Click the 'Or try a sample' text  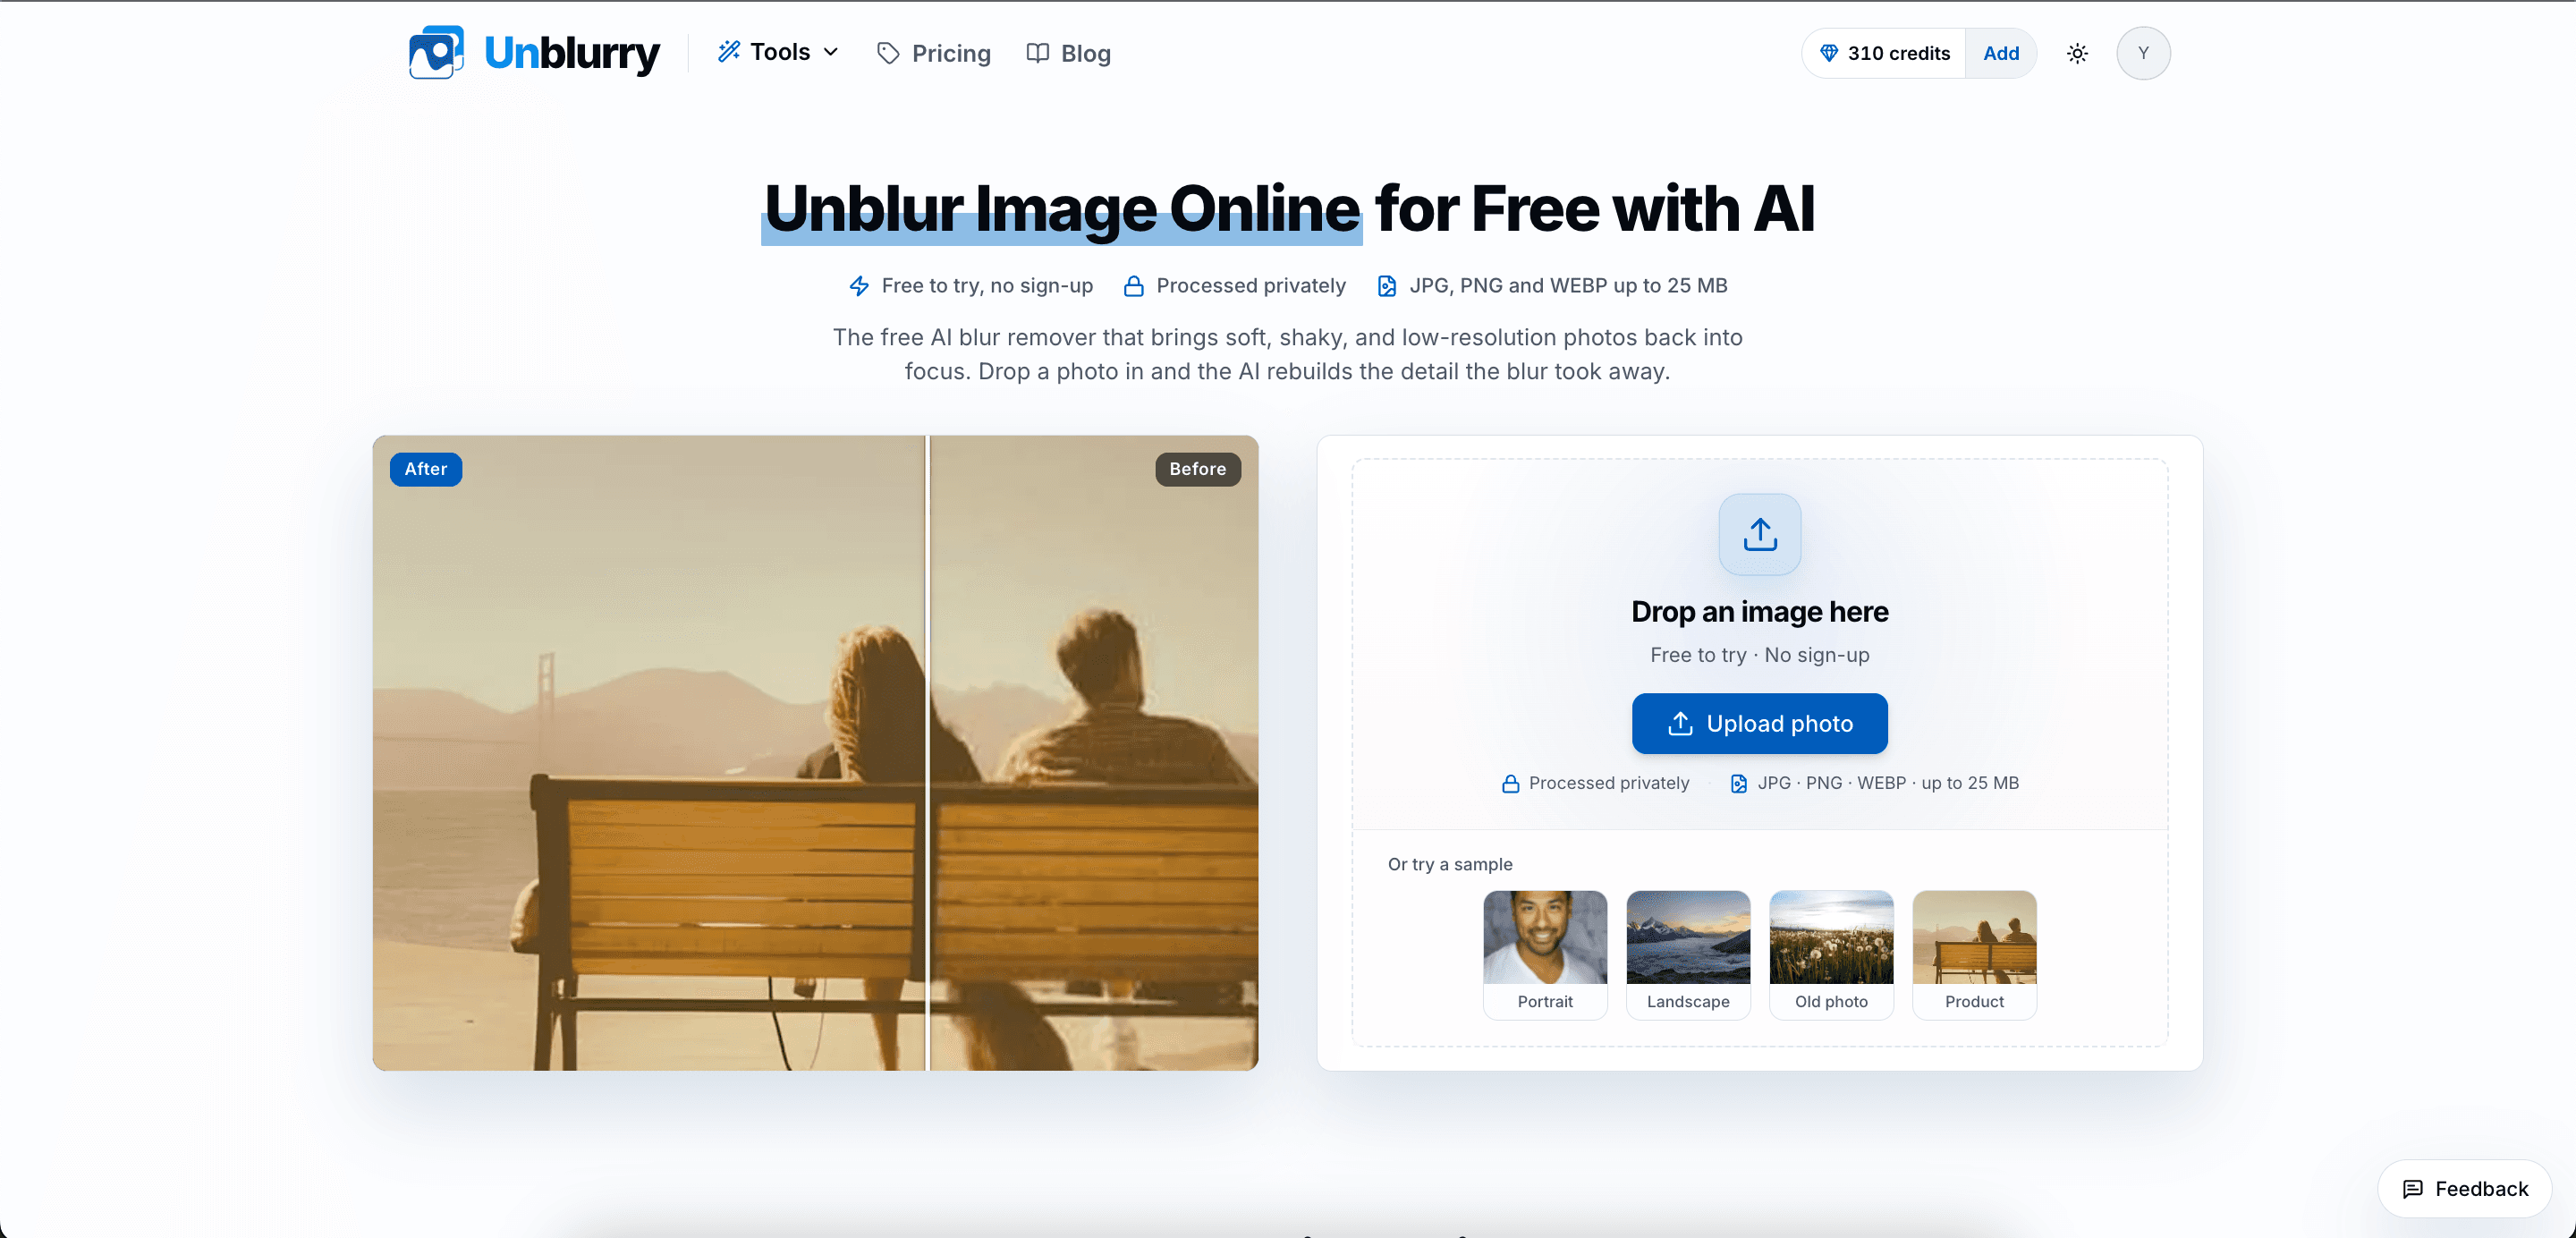1450,864
